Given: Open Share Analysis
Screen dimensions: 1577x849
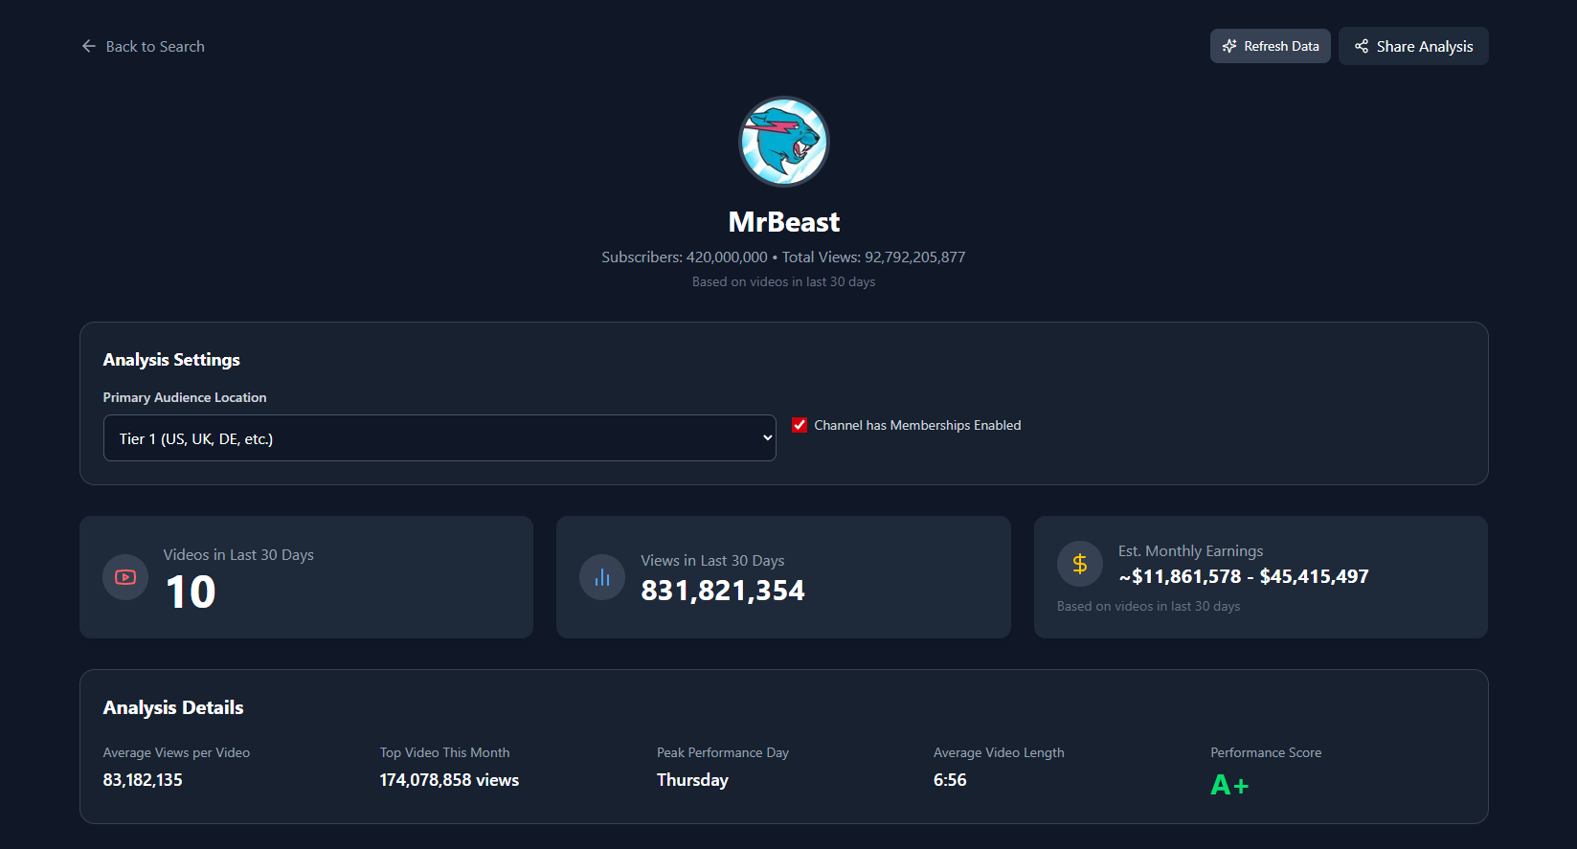Looking at the screenshot, I should [1413, 46].
